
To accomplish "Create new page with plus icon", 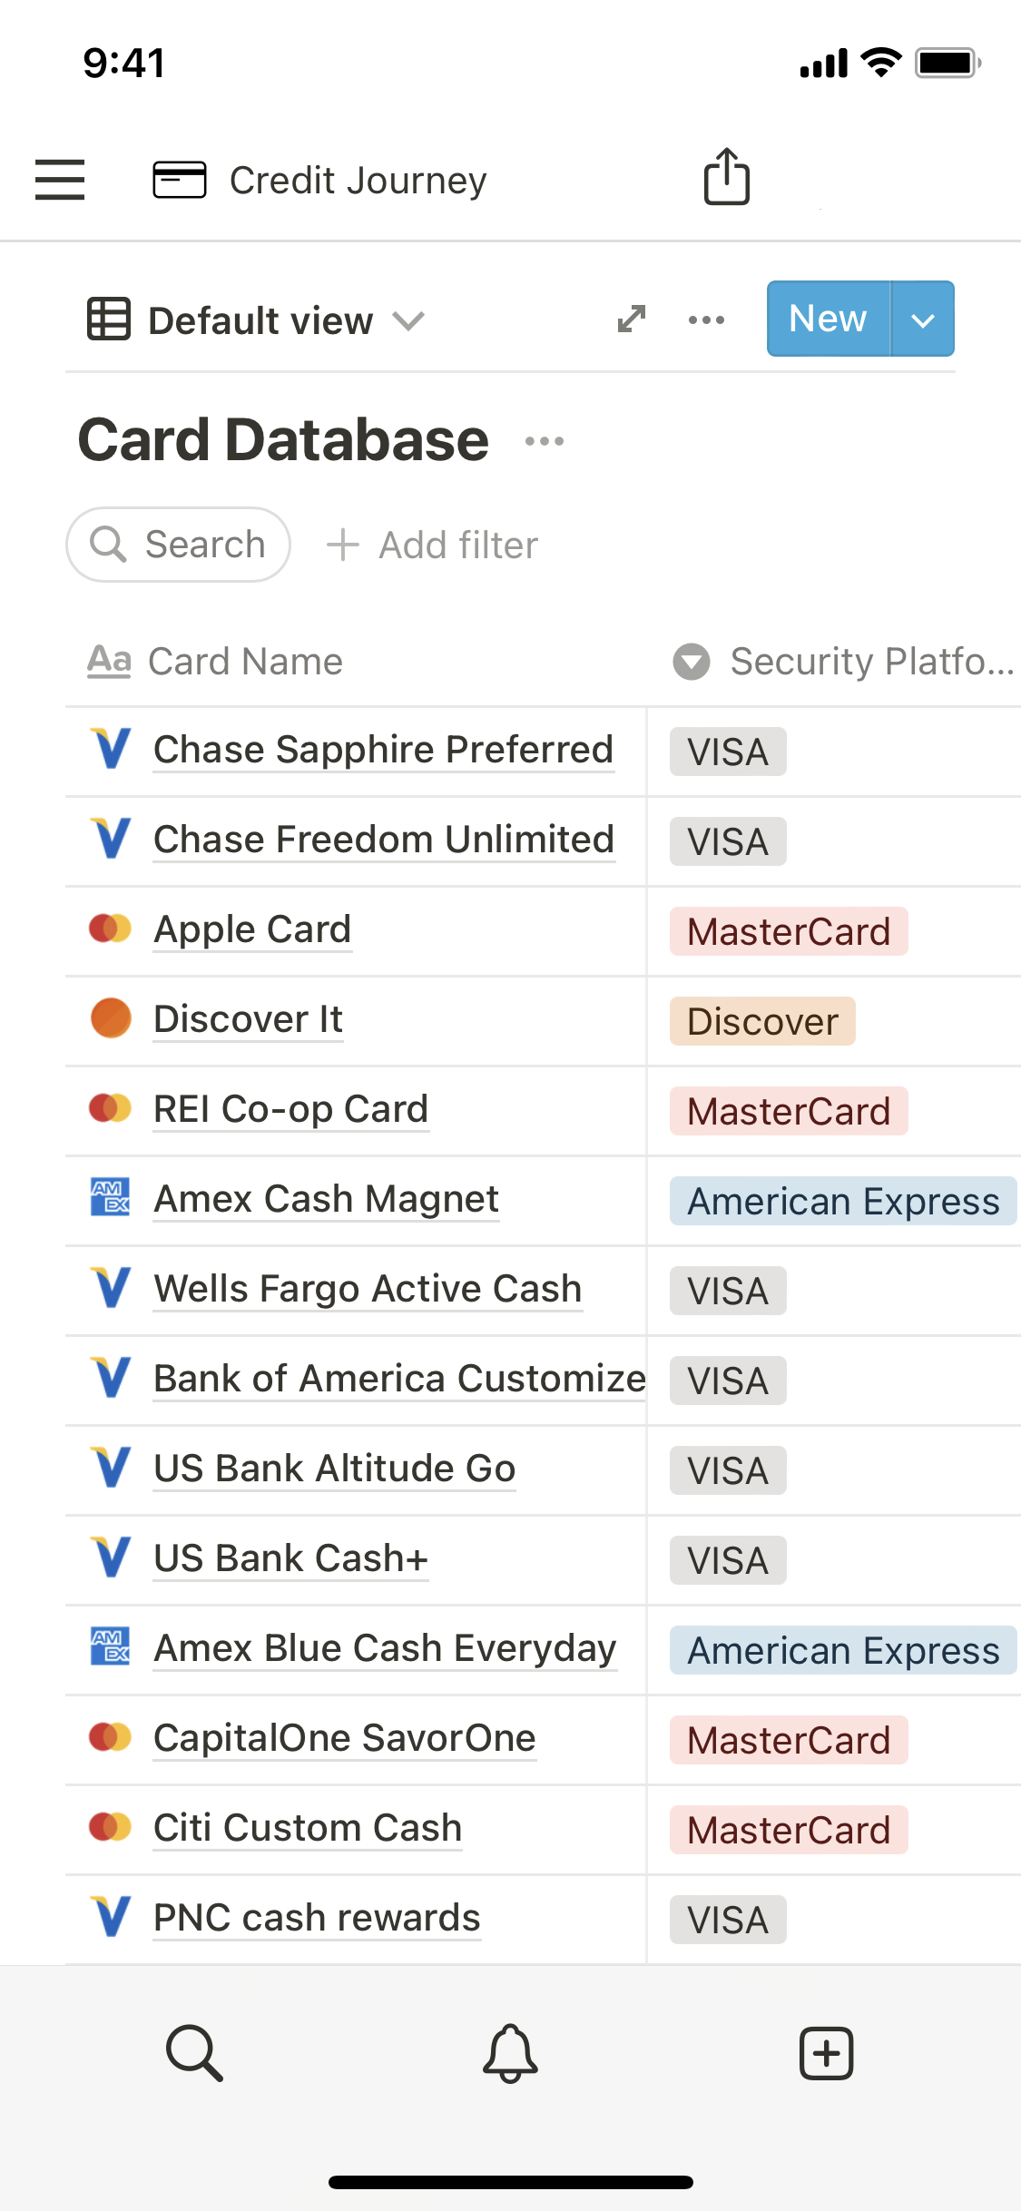I will 826,2052.
